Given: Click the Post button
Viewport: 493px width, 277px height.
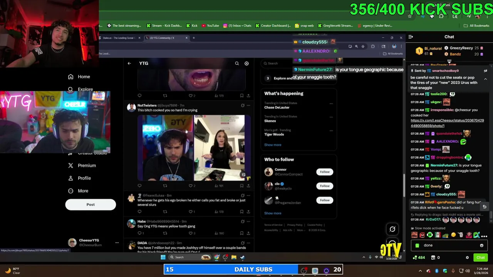Looking at the screenshot, I should tap(91, 205).
